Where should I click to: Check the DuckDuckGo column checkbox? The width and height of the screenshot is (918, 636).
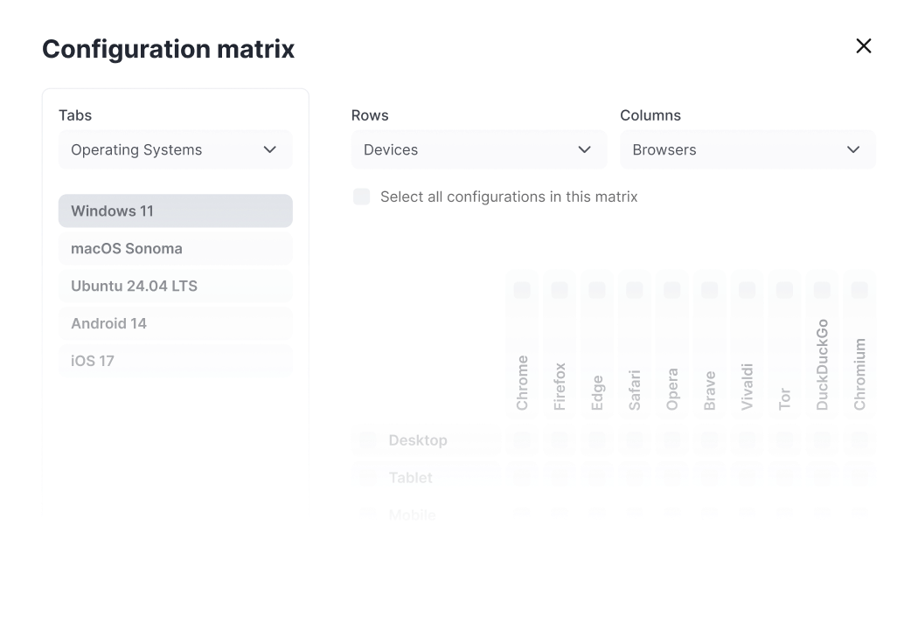pos(821,289)
